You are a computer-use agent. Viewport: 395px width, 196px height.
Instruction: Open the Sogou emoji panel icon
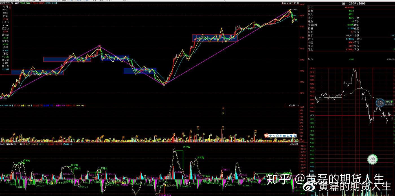277,136
